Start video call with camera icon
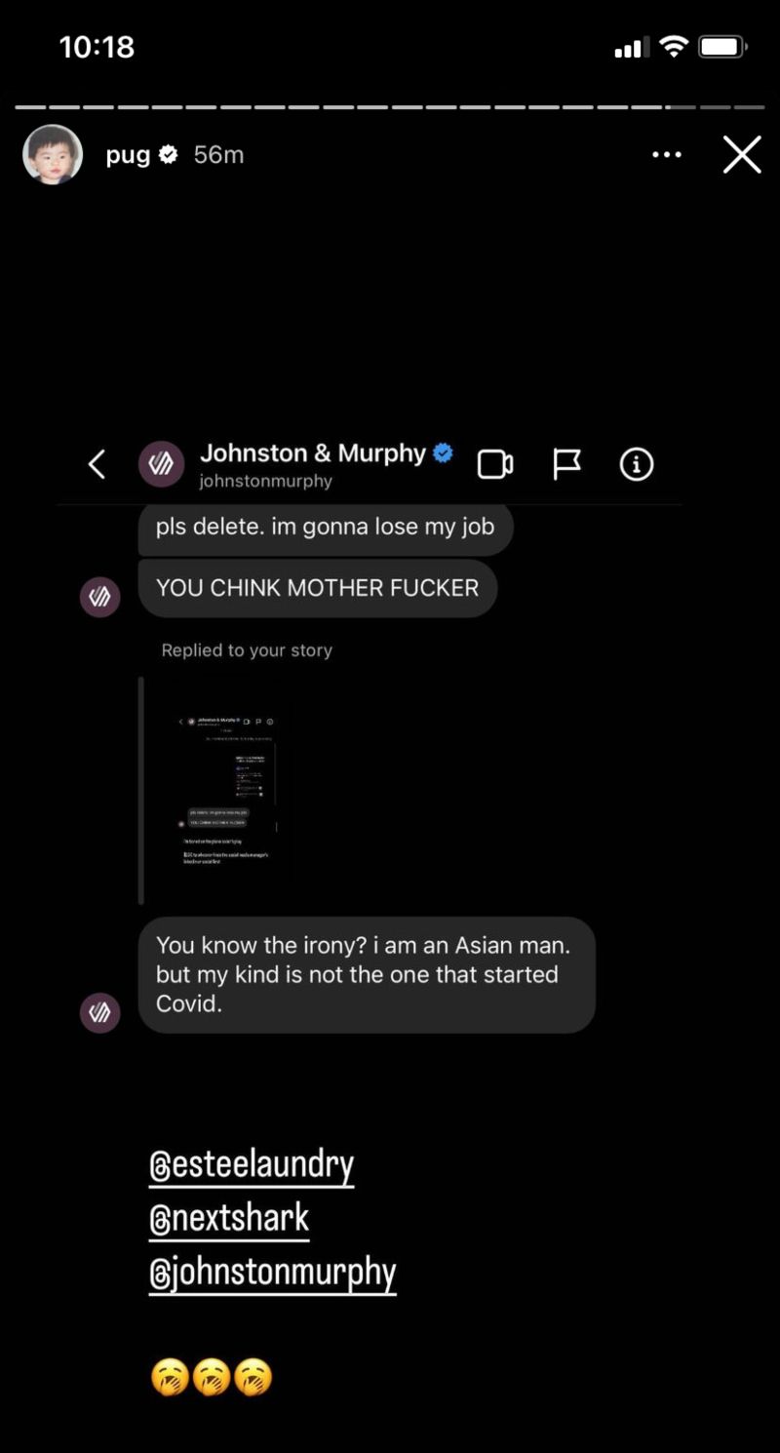The image size is (780, 1453). (x=495, y=464)
